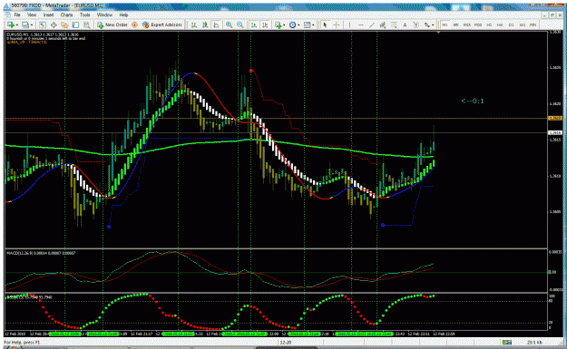Open the chart Templates icon
The image size is (567, 349).
(x=307, y=25)
